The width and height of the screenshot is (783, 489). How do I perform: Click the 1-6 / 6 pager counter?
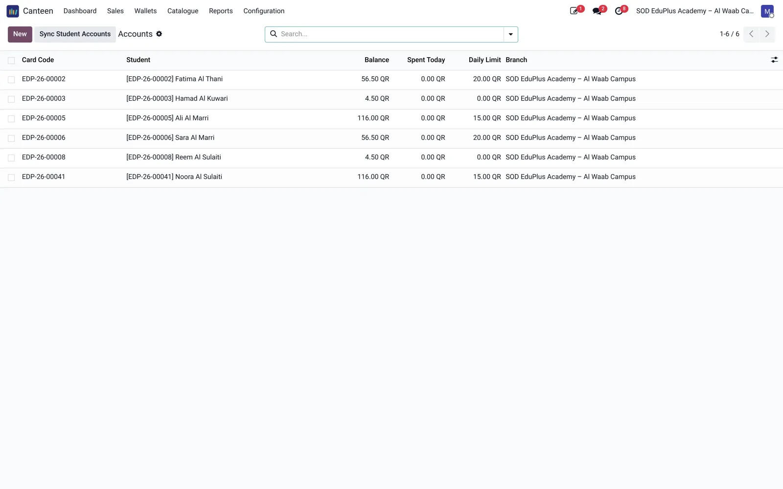(729, 34)
